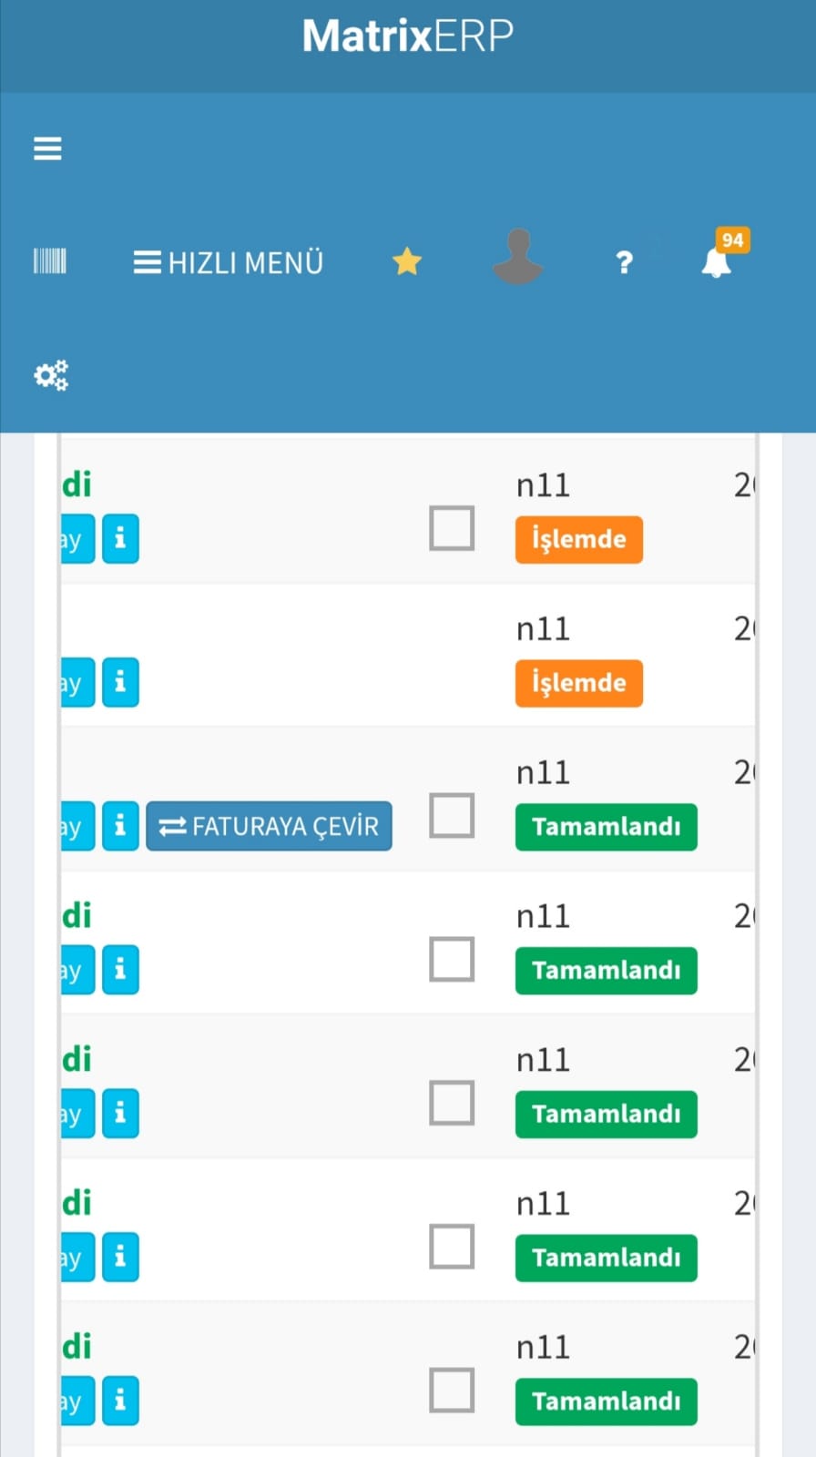
Task: Tick checkbox beside FATURAYA ÇEVİR row
Action: (452, 815)
